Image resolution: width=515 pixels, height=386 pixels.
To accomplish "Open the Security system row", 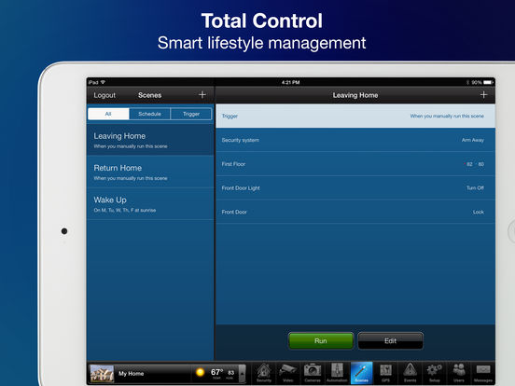I will (355, 140).
